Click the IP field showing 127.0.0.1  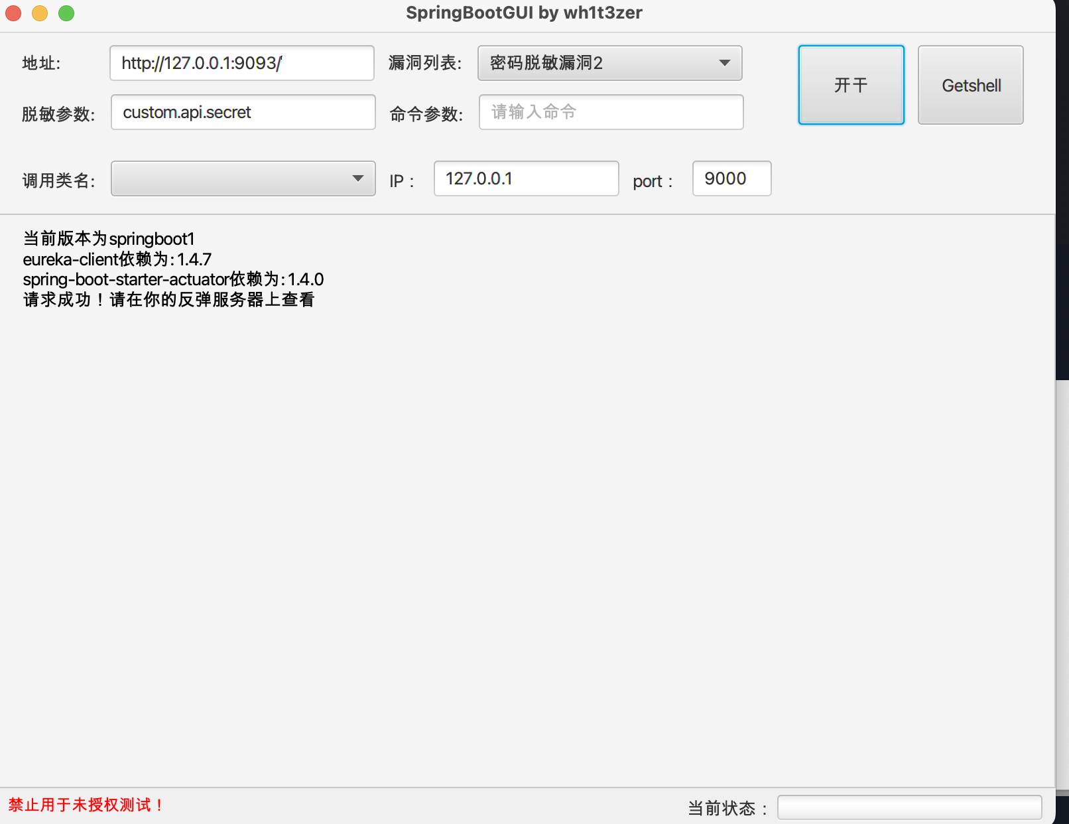(527, 178)
